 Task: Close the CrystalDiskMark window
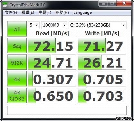124,4
